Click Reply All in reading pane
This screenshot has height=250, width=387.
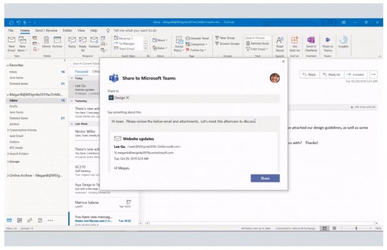331,74
